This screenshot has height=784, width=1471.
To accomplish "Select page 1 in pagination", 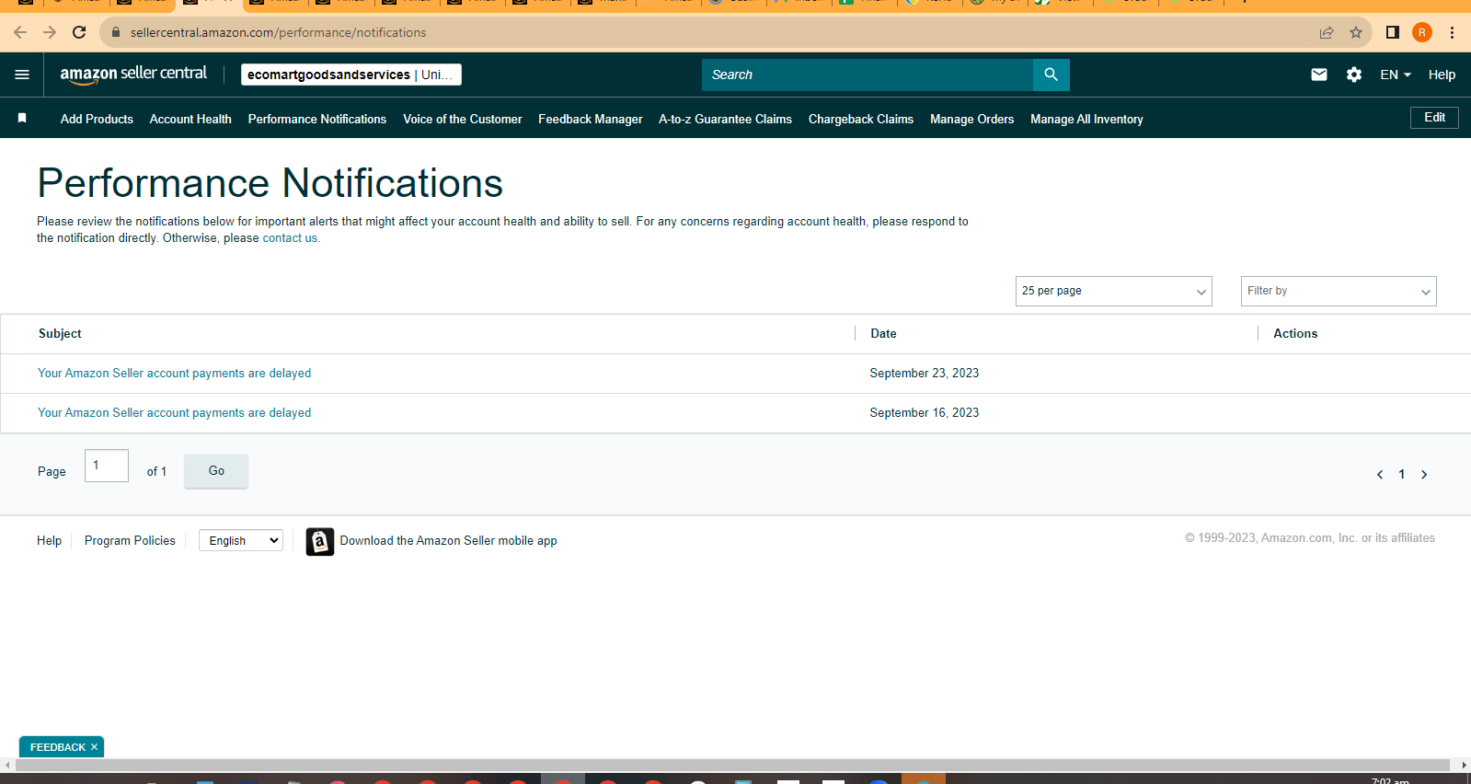I will pyautogui.click(x=1402, y=475).
